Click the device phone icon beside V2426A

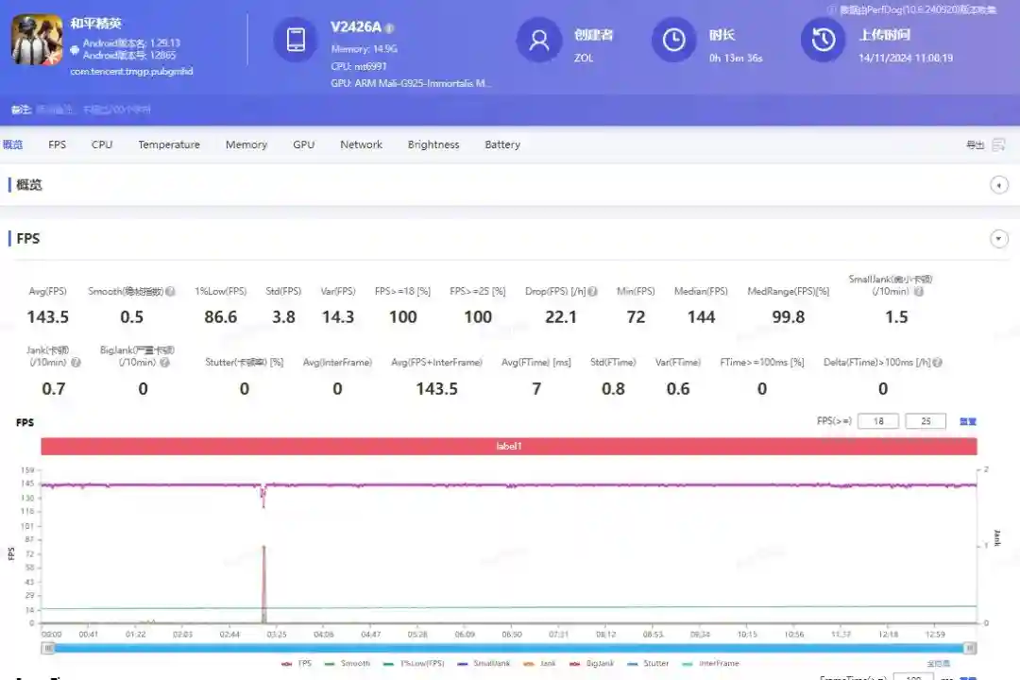point(296,40)
